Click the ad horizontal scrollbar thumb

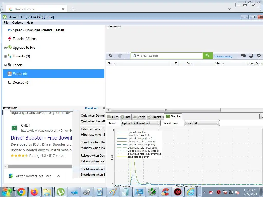[40, 166]
